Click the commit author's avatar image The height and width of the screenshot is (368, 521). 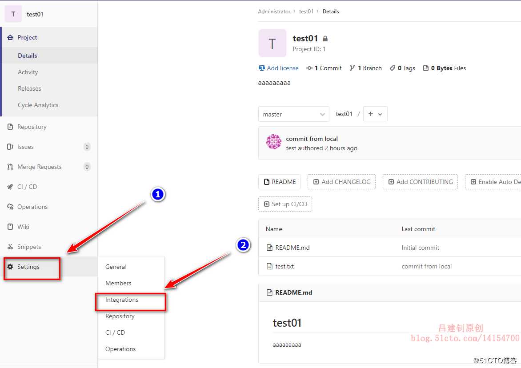click(x=274, y=142)
